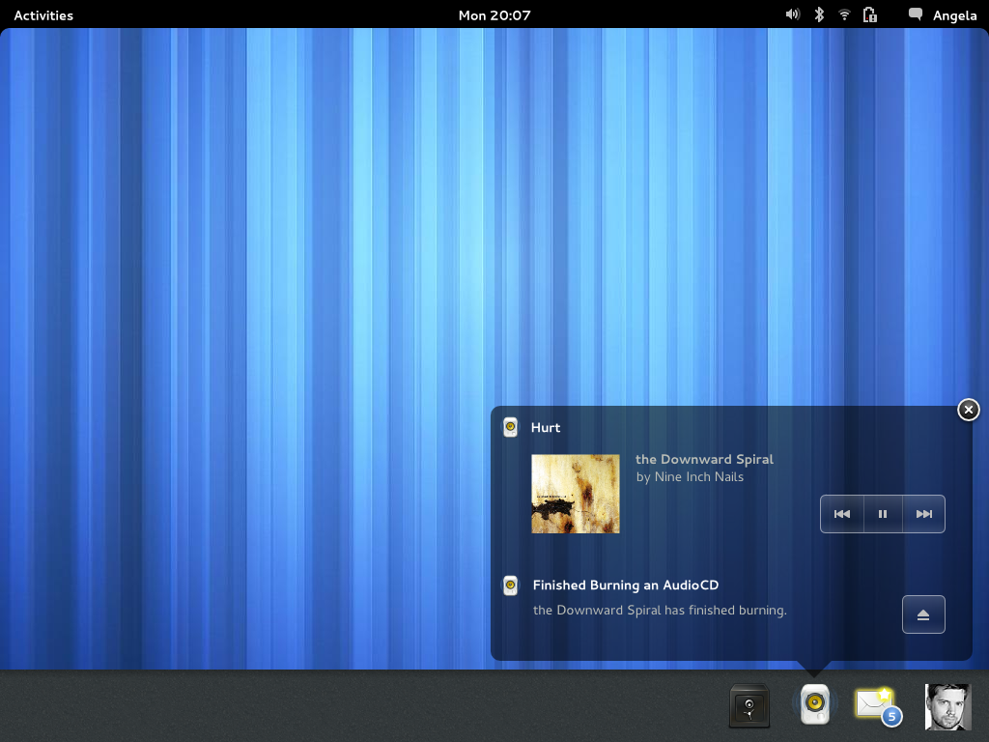Open the Mon 20:07 clock calendar

(494, 14)
